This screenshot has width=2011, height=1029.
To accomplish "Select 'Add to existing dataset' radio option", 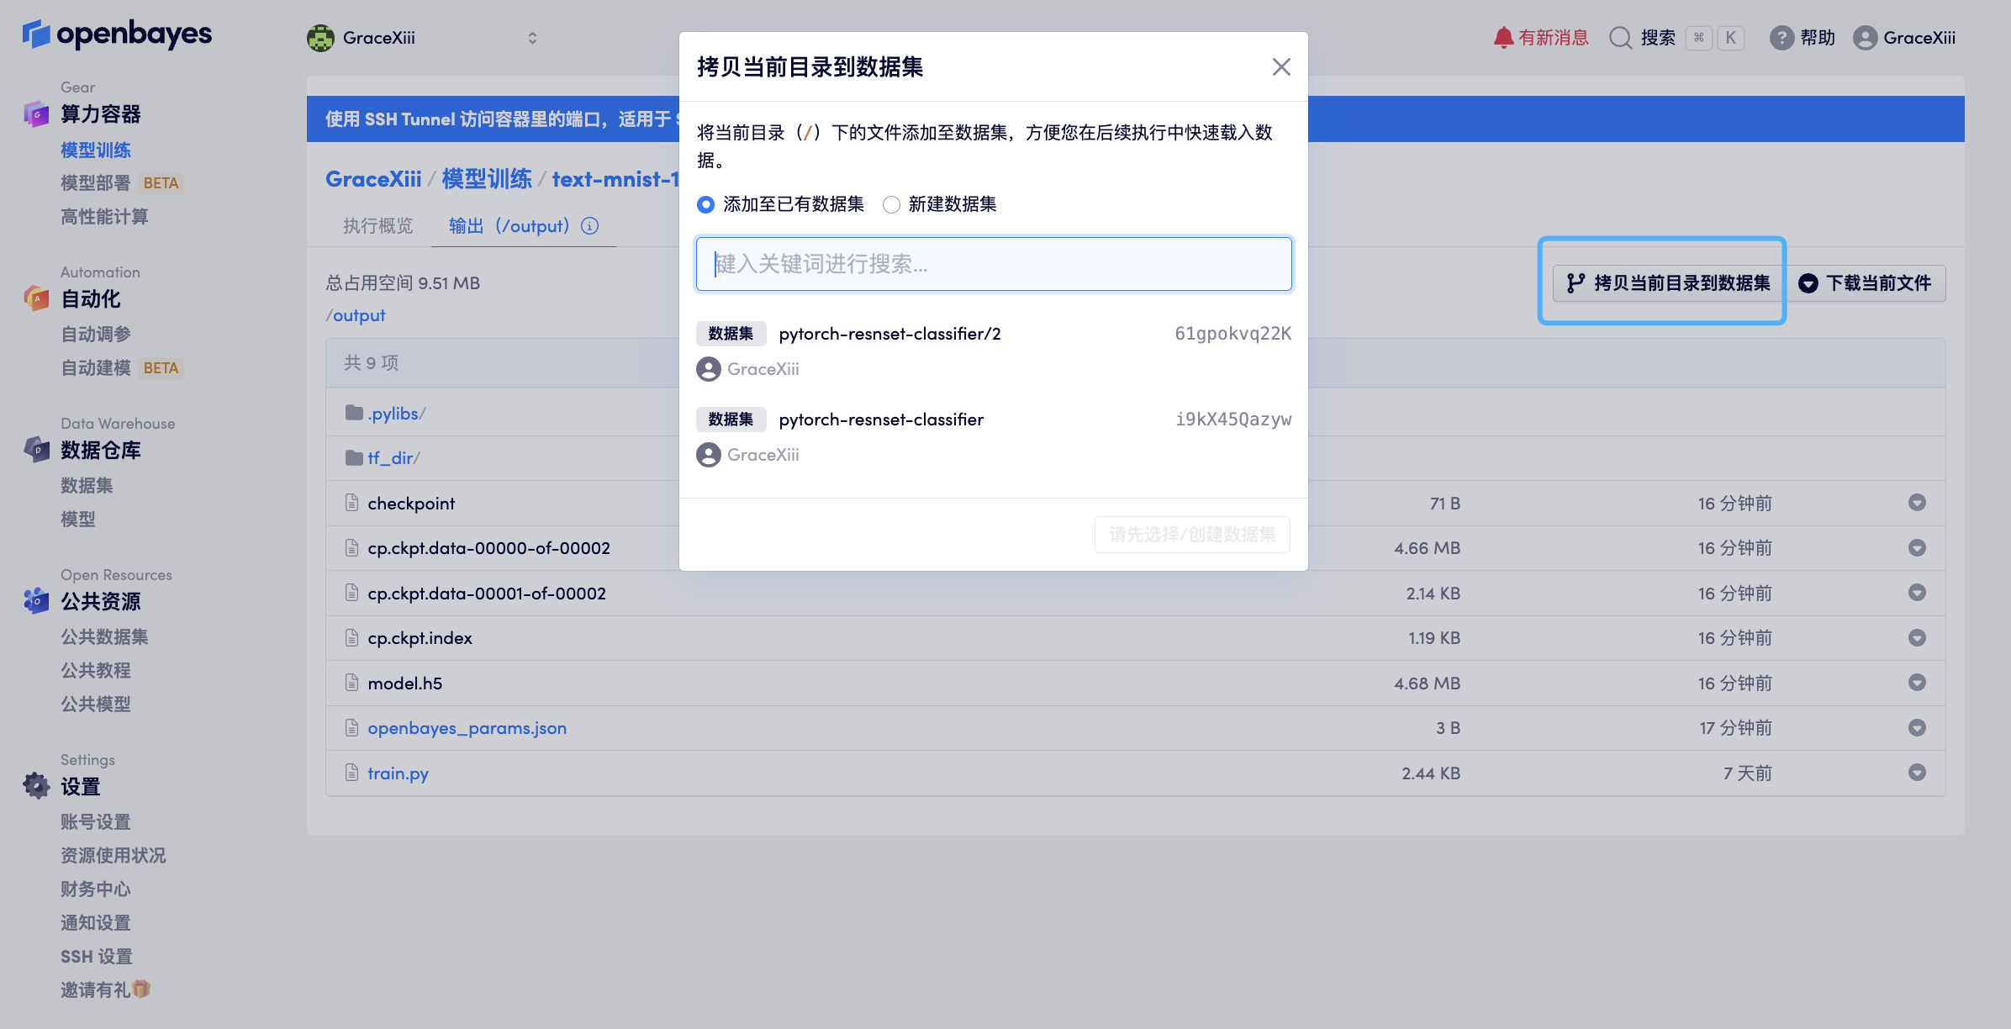I will pyautogui.click(x=706, y=204).
